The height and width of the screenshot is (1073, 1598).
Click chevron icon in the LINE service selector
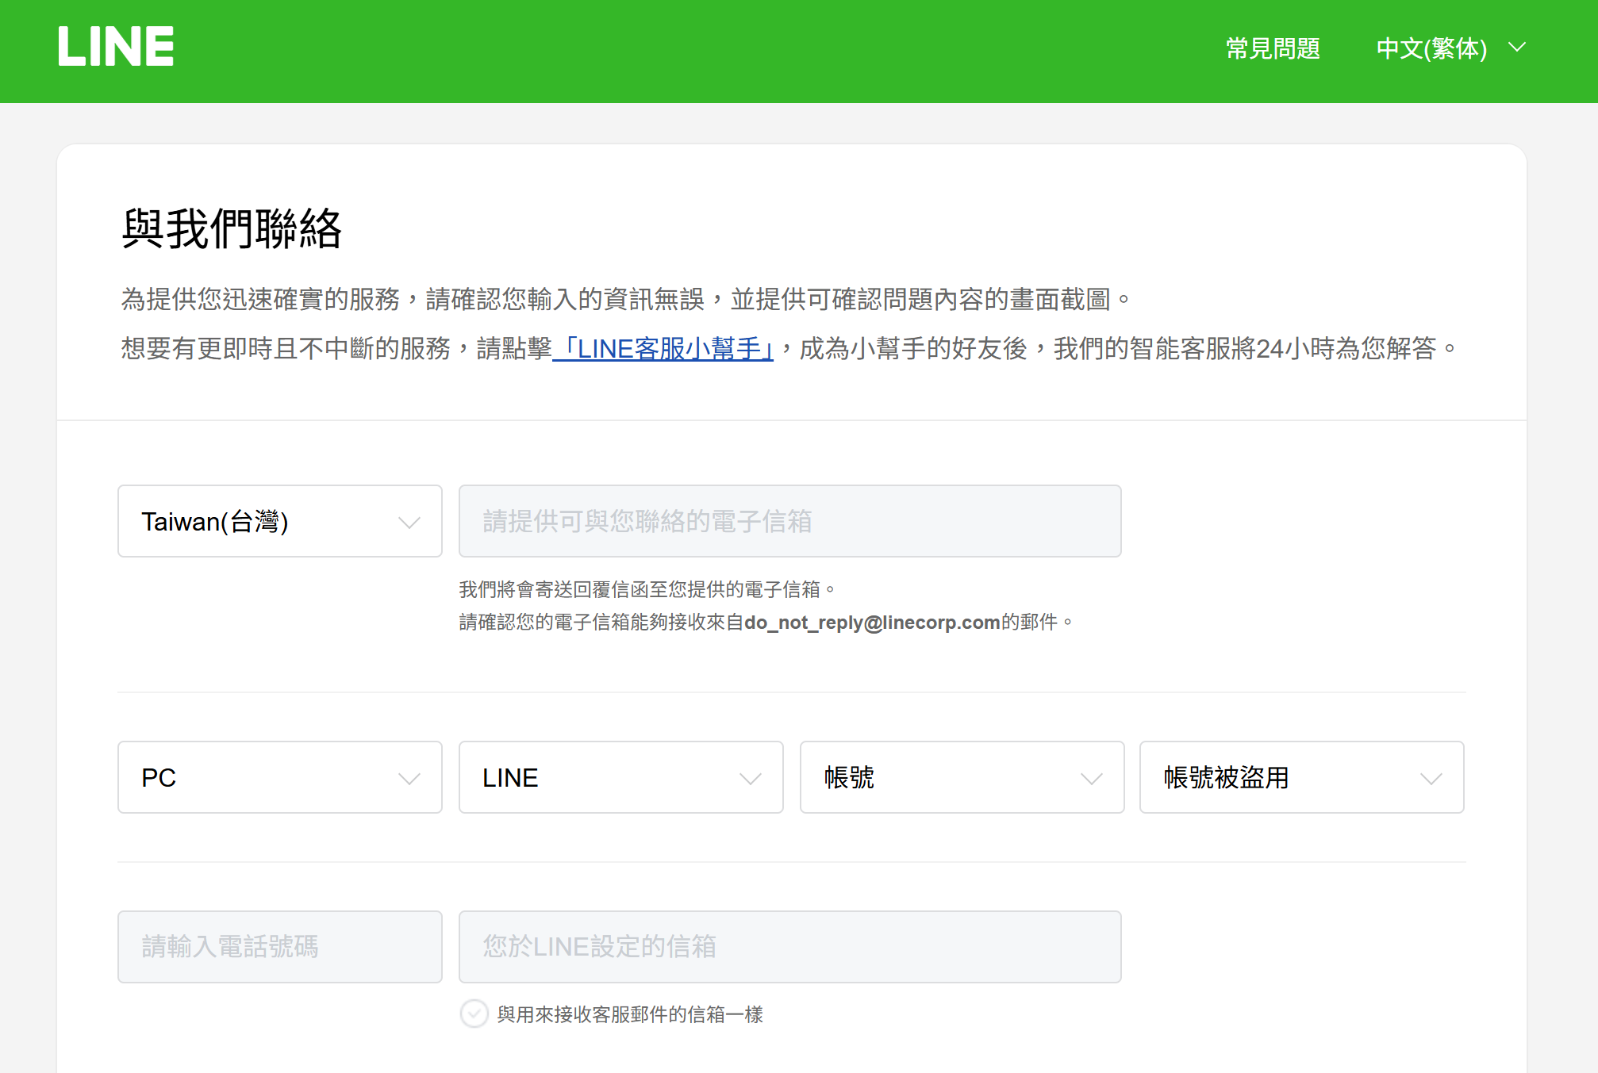pyautogui.click(x=750, y=779)
